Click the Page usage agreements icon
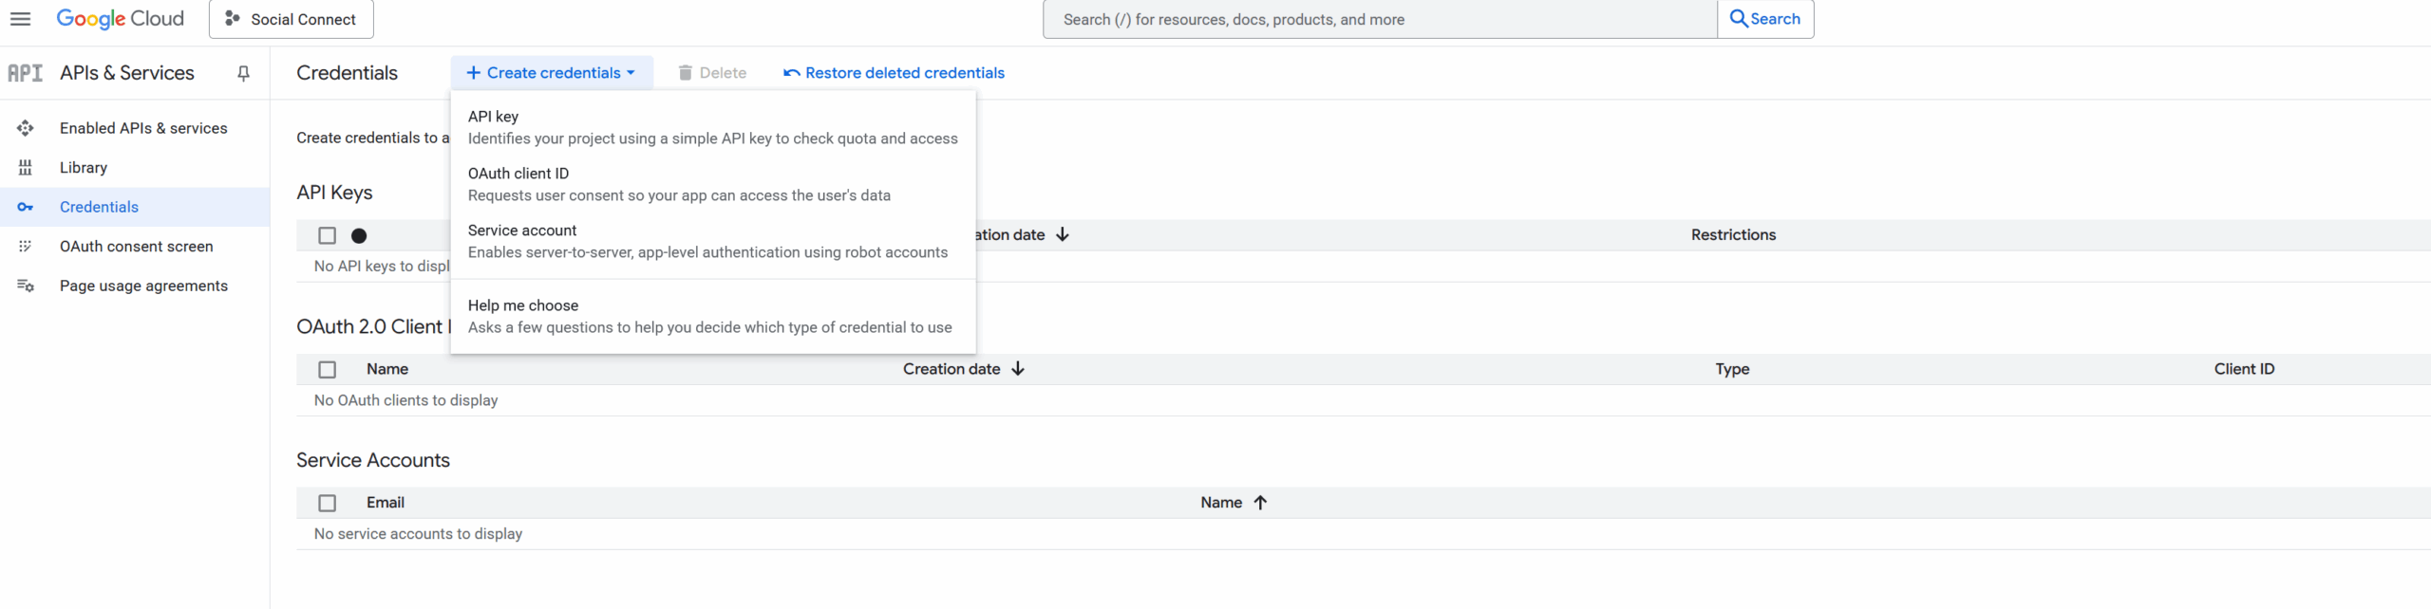The image size is (2431, 609). point(26,286)
